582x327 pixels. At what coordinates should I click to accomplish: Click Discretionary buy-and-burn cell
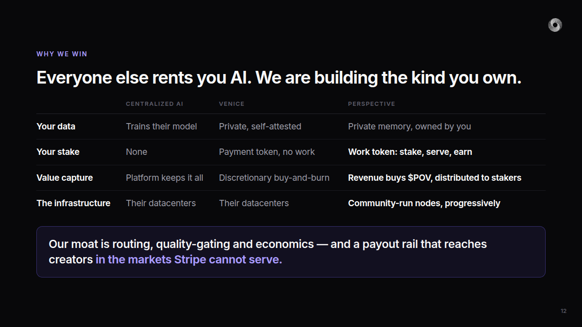tap(274, 178)
